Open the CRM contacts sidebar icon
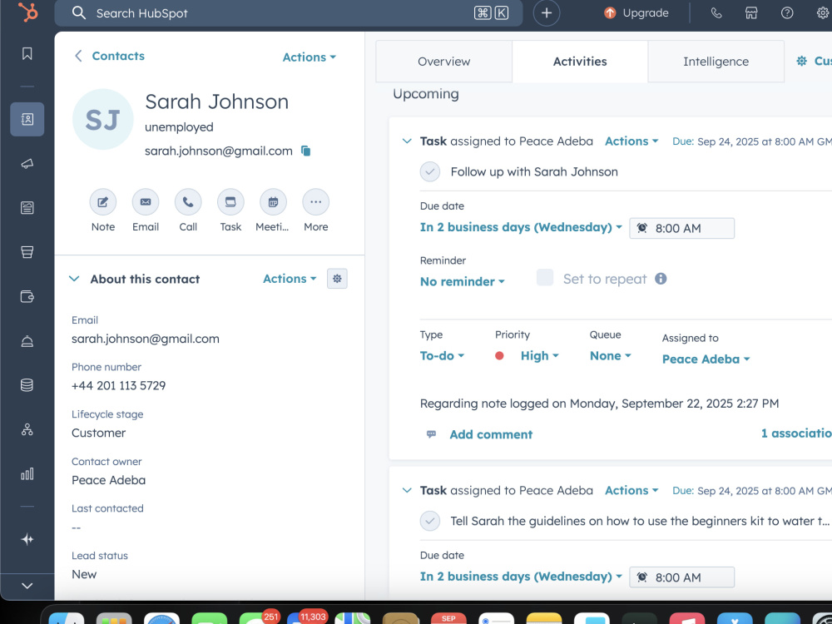This screenshot has width=832, height=624. click(27, 119)
